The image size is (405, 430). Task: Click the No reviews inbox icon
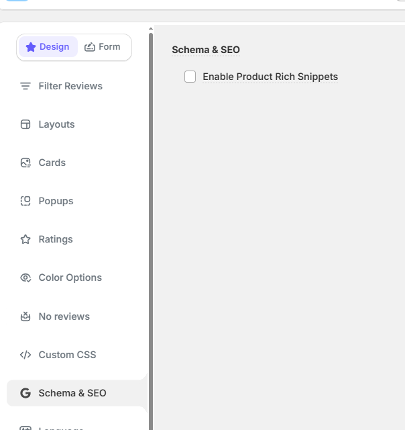click(x=25, y=316)
